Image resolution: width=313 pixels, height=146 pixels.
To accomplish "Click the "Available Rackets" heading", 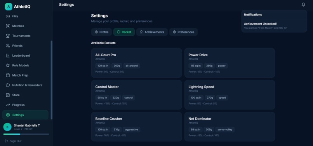I will (x=103, y=43).
